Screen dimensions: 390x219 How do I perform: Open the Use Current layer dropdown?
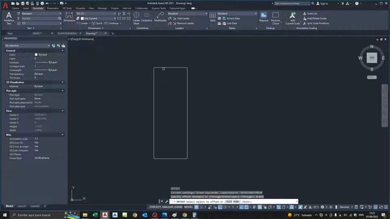[98, 18]
